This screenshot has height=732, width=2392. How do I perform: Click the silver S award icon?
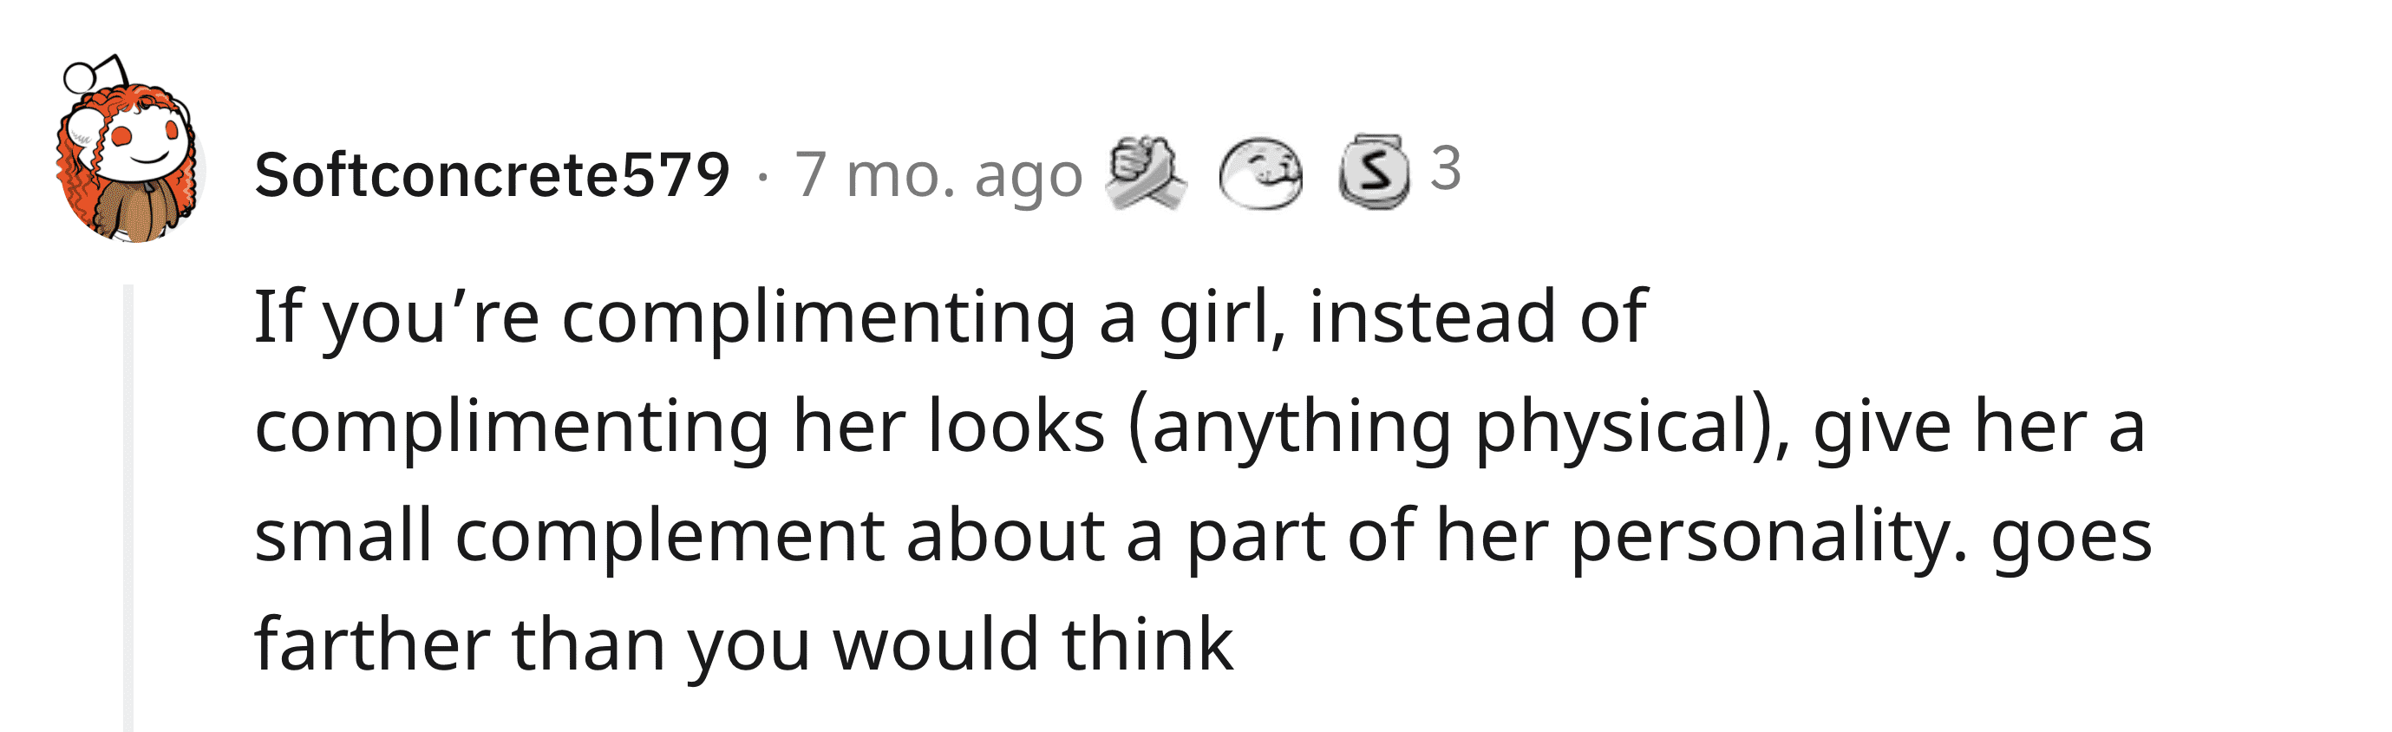pyautogui.click(x=1373, y=172)
